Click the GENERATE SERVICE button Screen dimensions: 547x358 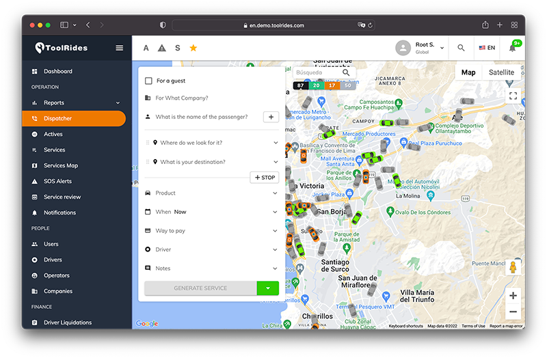(200, 288)
